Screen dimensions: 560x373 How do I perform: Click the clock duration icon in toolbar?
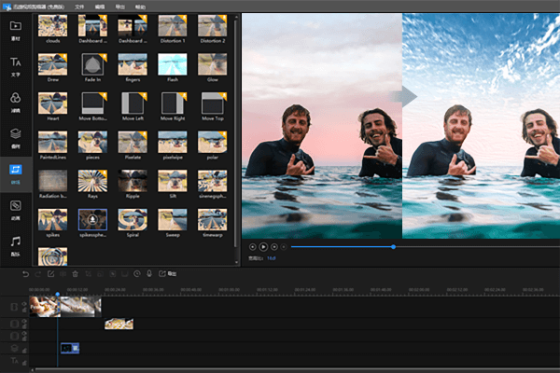pos(137,274)
